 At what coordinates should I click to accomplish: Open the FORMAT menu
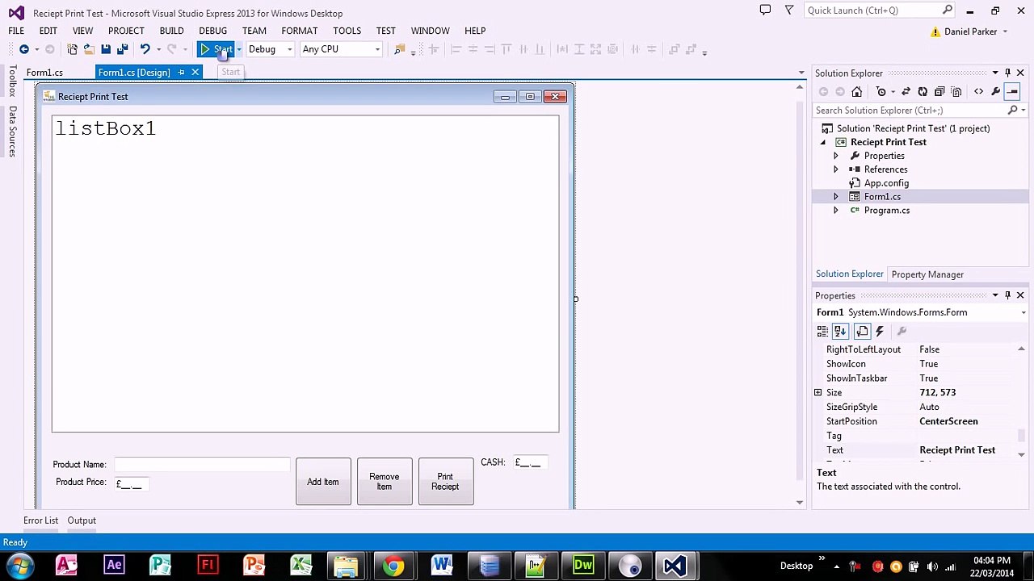pyautogui.click(x=299, y=31)
